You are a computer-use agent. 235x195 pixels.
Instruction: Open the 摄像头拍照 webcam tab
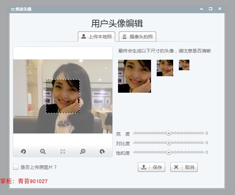137,36
